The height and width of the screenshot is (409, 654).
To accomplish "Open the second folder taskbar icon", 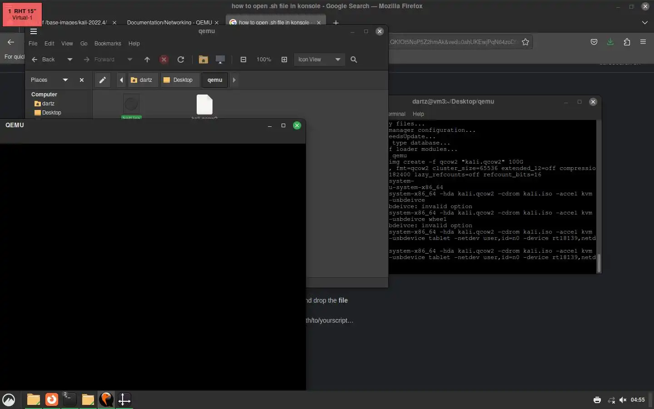I will tap(88, 400).
